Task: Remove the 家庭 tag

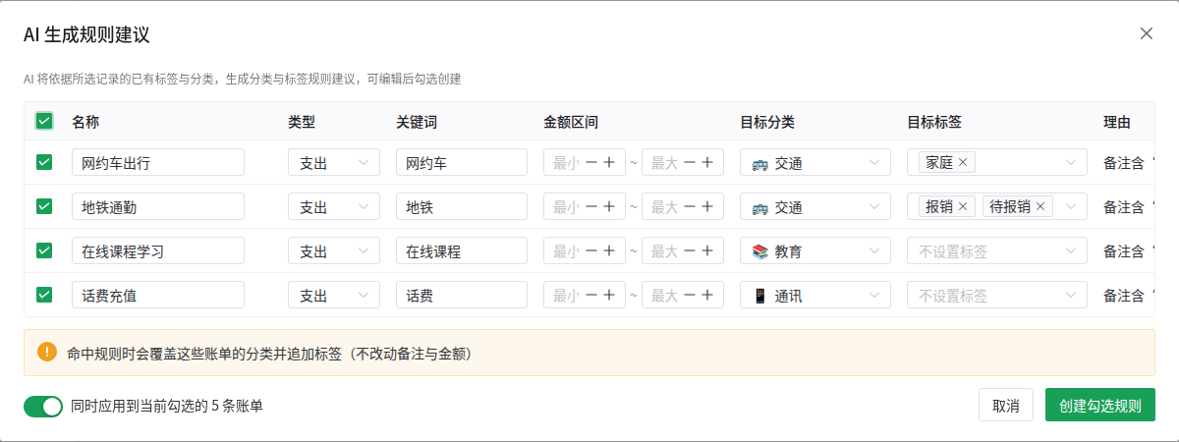Action: click(963, 162)
